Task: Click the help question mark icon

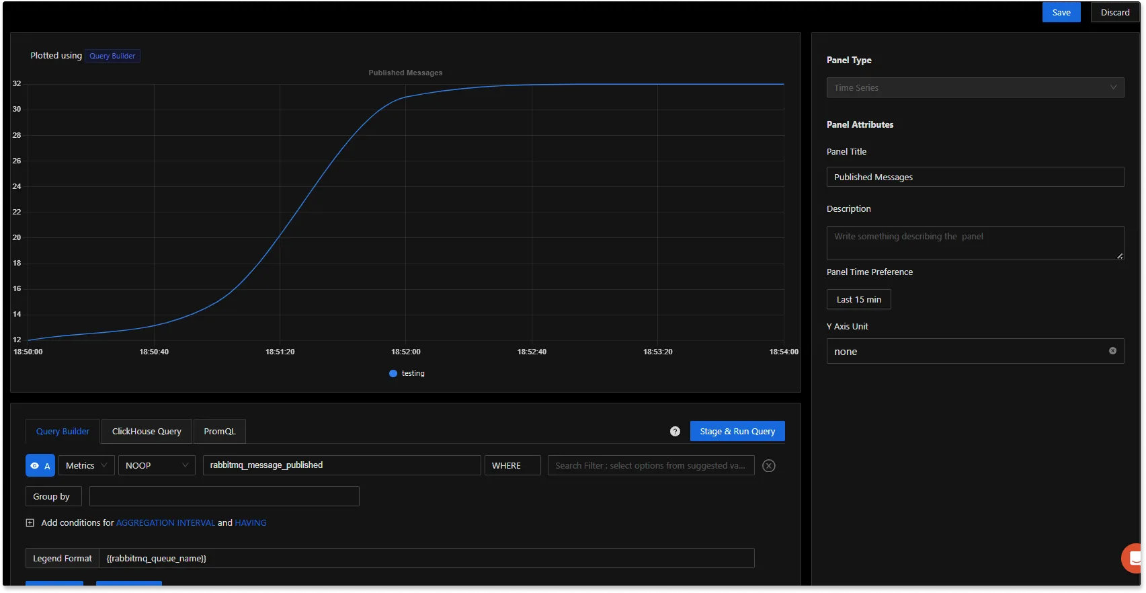Action: click(x=675, y=432)
